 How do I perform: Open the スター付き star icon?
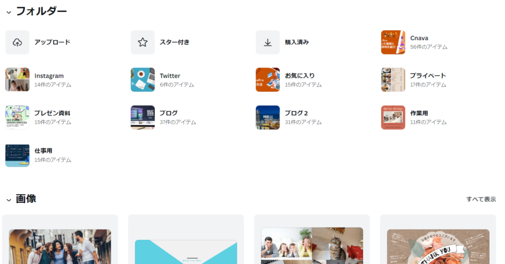tap(143, 42)
